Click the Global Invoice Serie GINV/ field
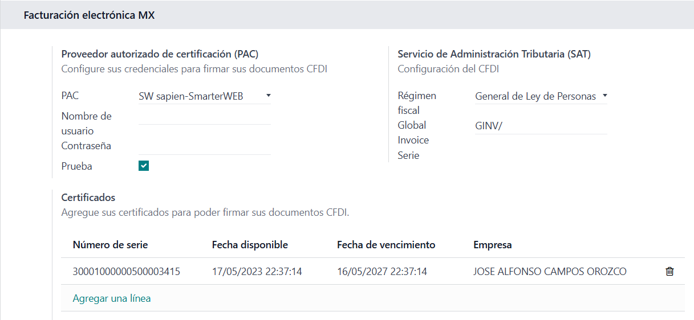The height and width of the screenshot is (320, 694). (540, 126)
